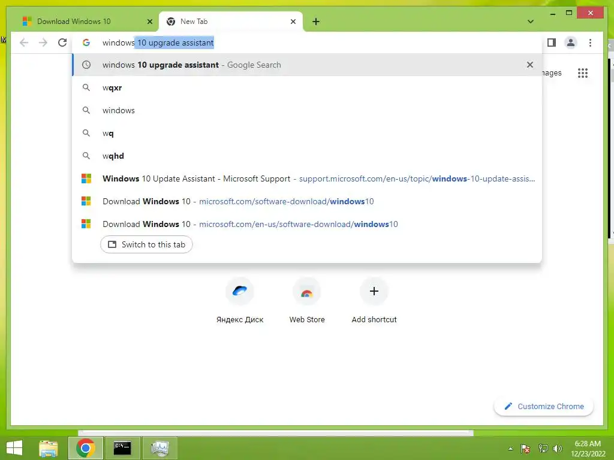The height and width of the screenshot is (460, 614).
Task: Click Customize Chrome button
Action: [544, 407]
